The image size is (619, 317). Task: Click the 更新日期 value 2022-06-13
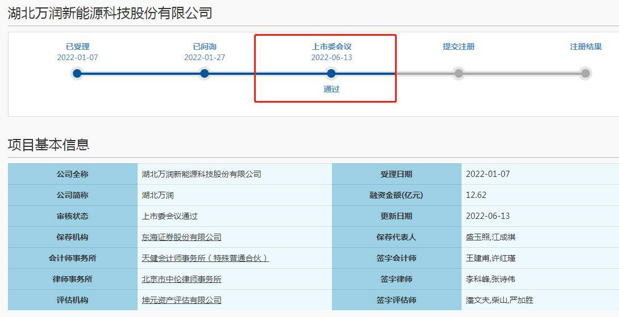[x=488, y=216]
